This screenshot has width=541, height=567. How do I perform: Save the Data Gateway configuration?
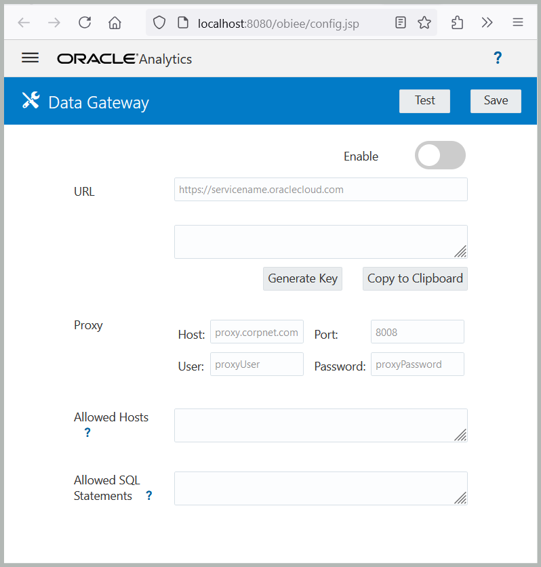496,100
